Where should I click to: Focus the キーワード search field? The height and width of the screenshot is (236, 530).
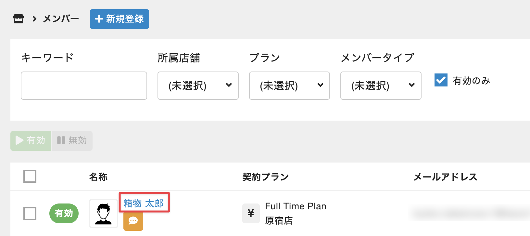(84, 85)
